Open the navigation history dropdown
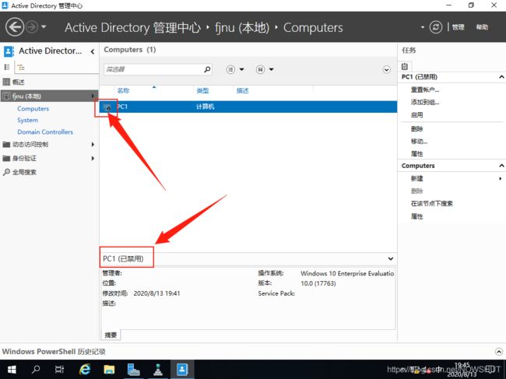The width and height of the screenshot is (506, 379). (44, 27)
